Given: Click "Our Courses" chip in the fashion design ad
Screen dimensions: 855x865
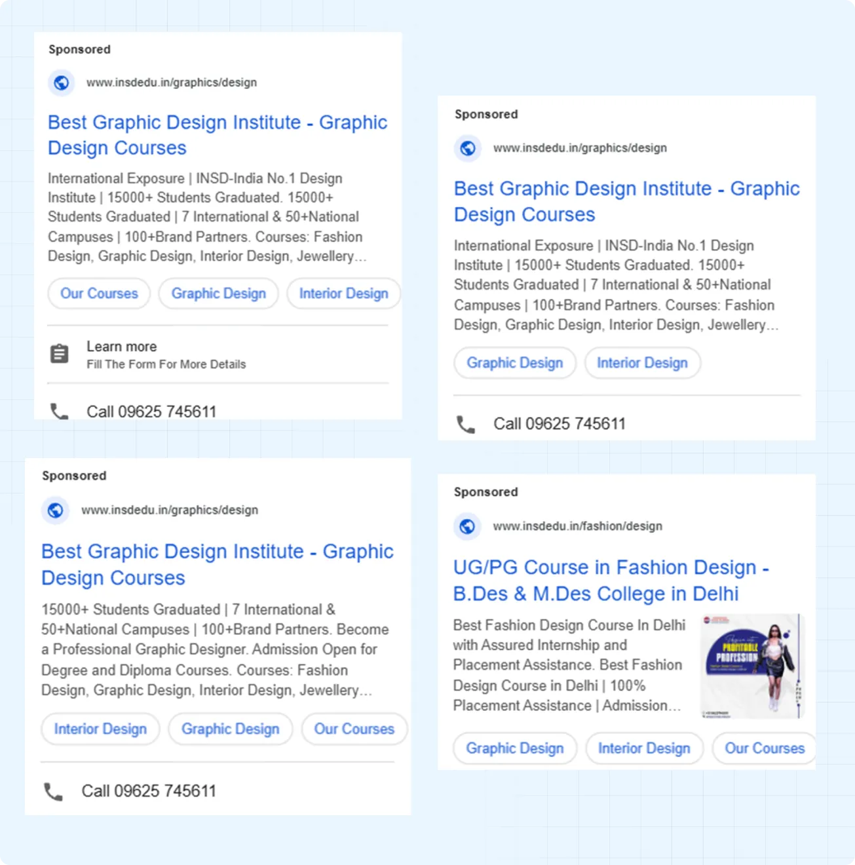Looking at the screenshot, I should 764,748.
